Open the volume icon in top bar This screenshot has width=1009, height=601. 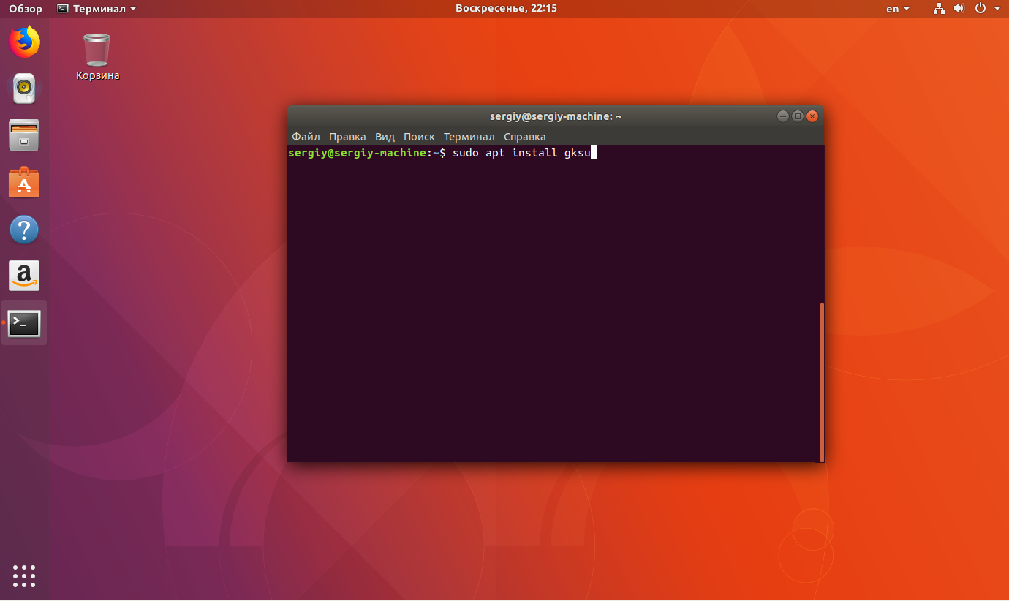(959, 9)
